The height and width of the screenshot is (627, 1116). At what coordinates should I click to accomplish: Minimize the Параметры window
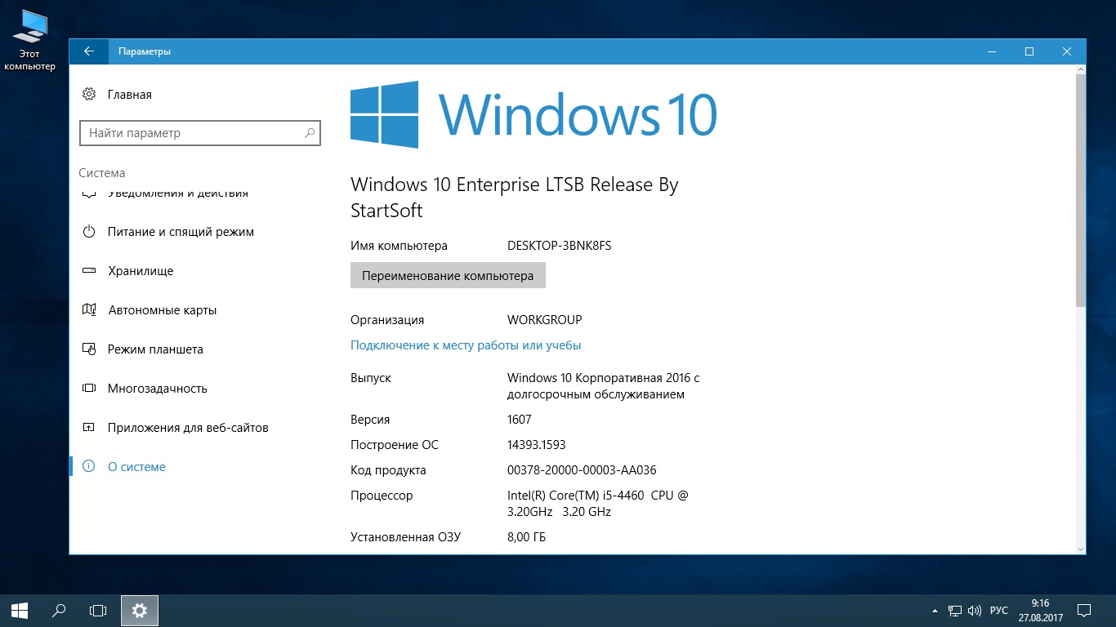992,51
